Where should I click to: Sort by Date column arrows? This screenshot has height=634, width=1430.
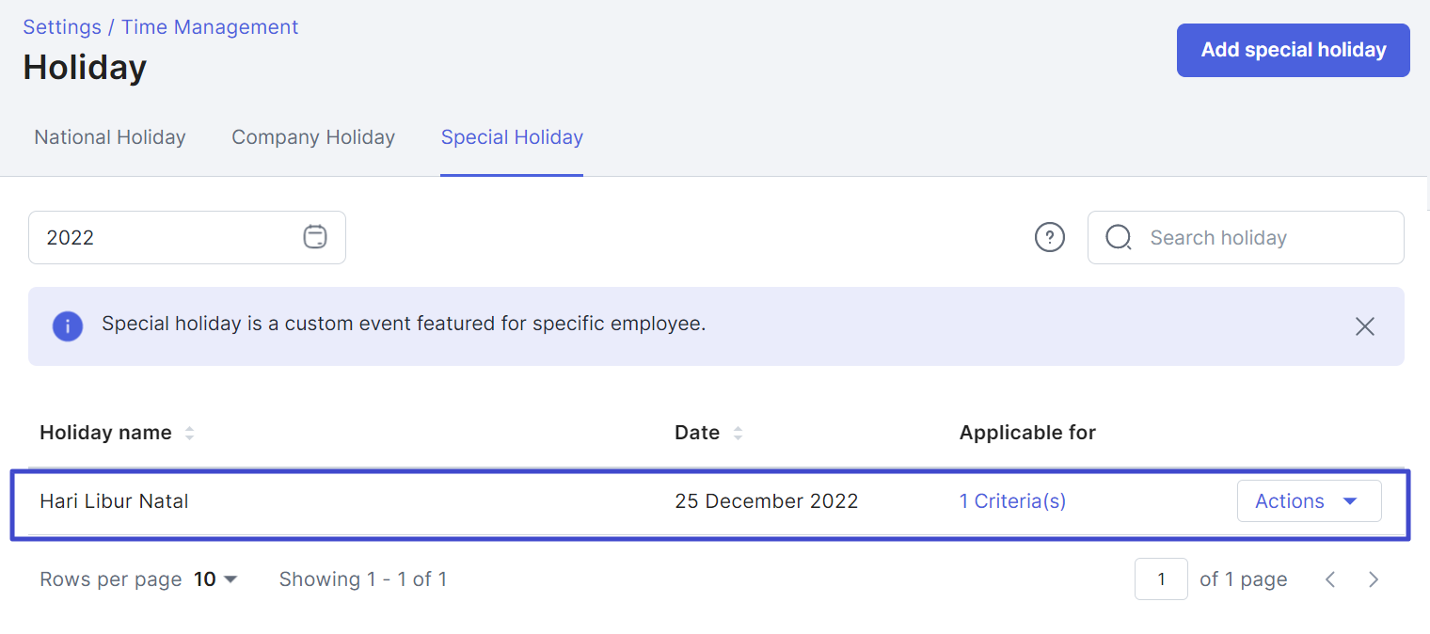[x=738, y=433]
